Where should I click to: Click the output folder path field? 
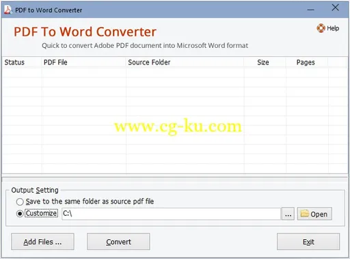pyautogui.click(x=171, y=214)
